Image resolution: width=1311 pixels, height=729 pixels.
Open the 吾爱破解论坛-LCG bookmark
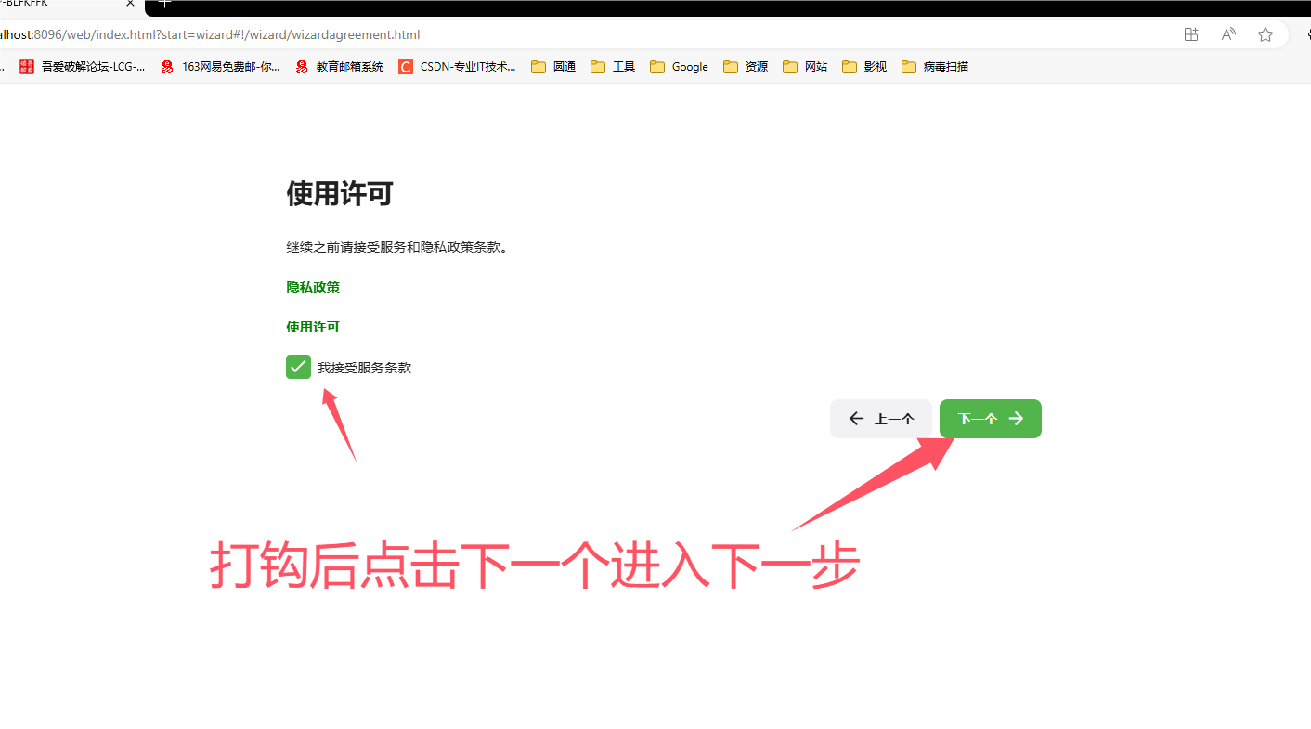[83, 67]
